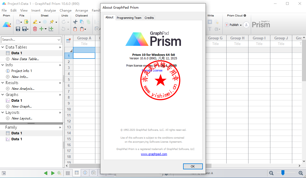This screenshot has height=178, width=306.
Task: Click the Manage License link
Action: [152, 70]
